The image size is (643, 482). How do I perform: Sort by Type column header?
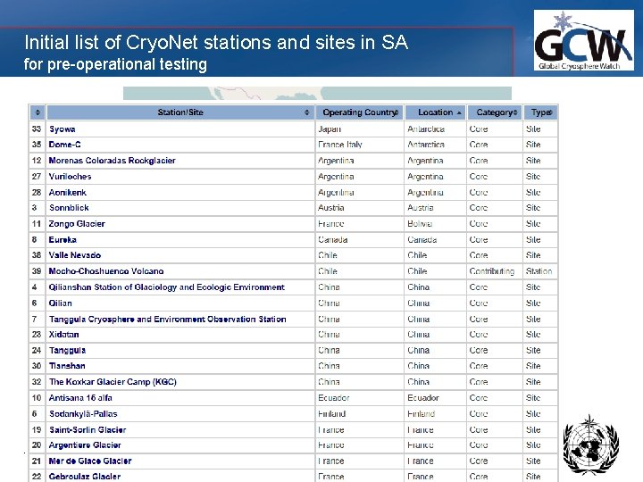(x=541, y=112)
